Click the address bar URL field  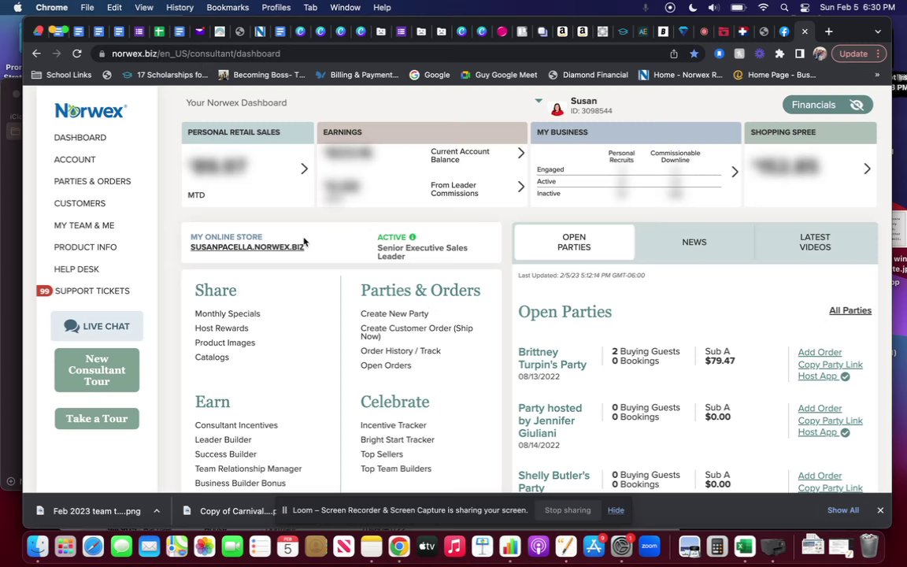(382, 54)
